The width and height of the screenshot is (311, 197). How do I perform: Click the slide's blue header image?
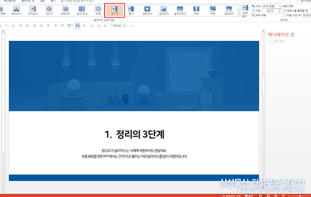(134, 76)
